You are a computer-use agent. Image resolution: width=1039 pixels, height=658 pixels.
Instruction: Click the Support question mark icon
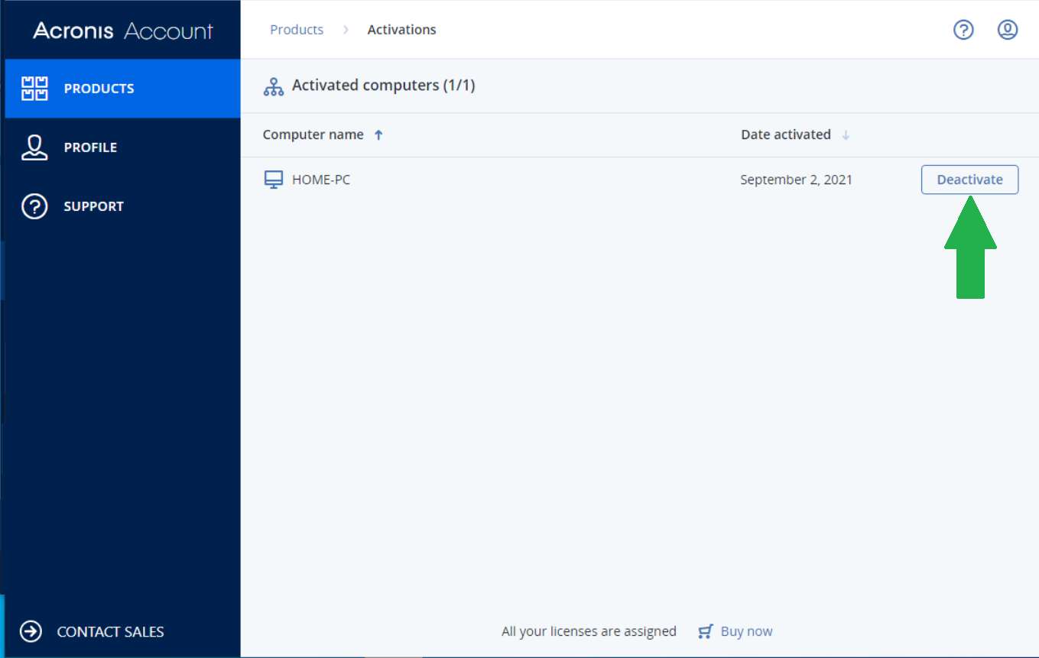(x=34, y=206)
